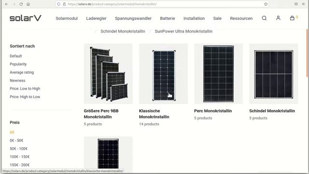This screenshot has width=309, height=174.
Task: Open Klassische Monokrinstallin panel thumbnail
Action: pos(163,73)
